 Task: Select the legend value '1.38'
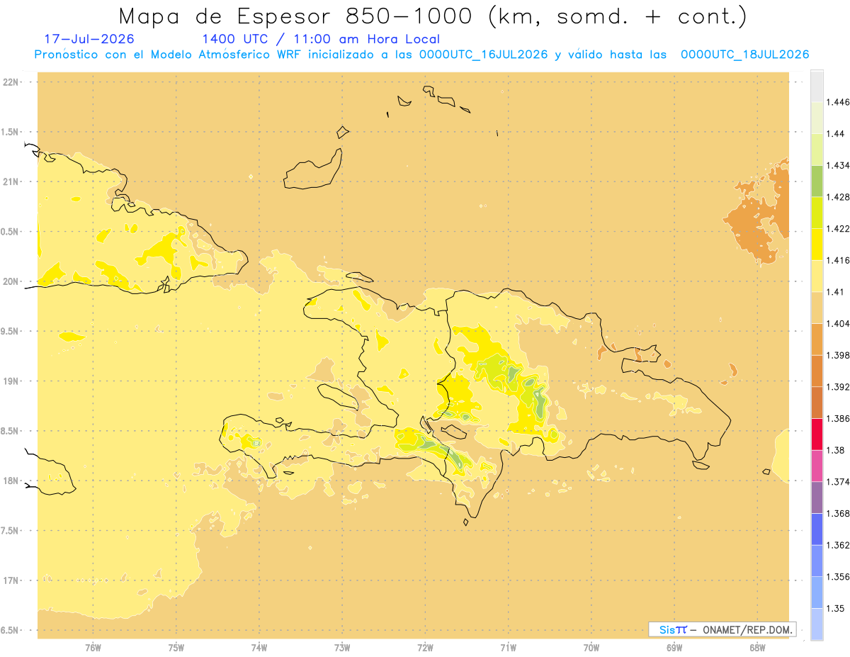click(x=836, y=450)
